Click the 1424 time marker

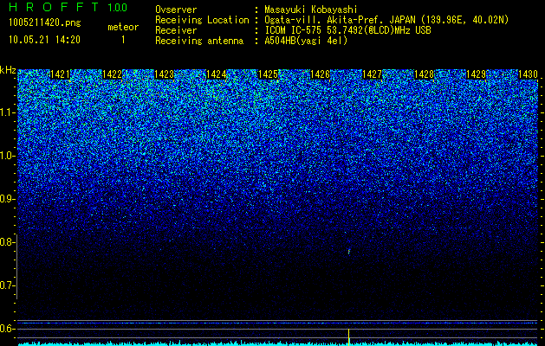(217, 74)
